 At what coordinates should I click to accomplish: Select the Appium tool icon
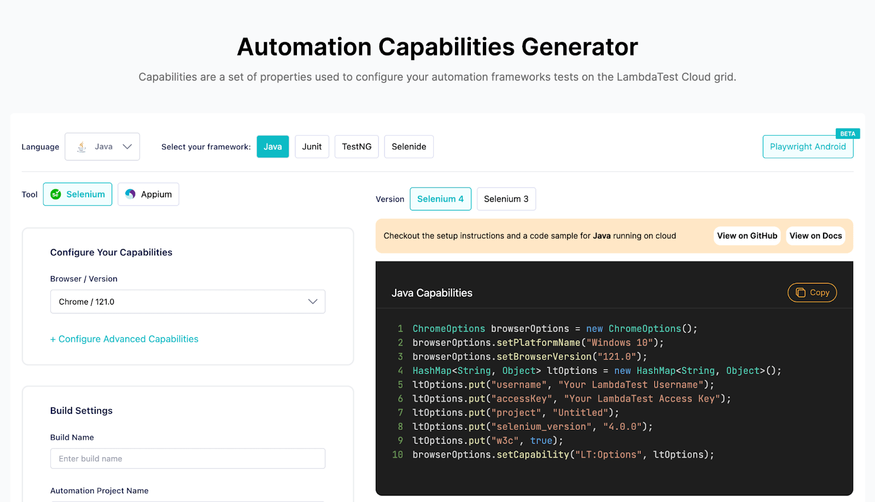pos(131,194)
